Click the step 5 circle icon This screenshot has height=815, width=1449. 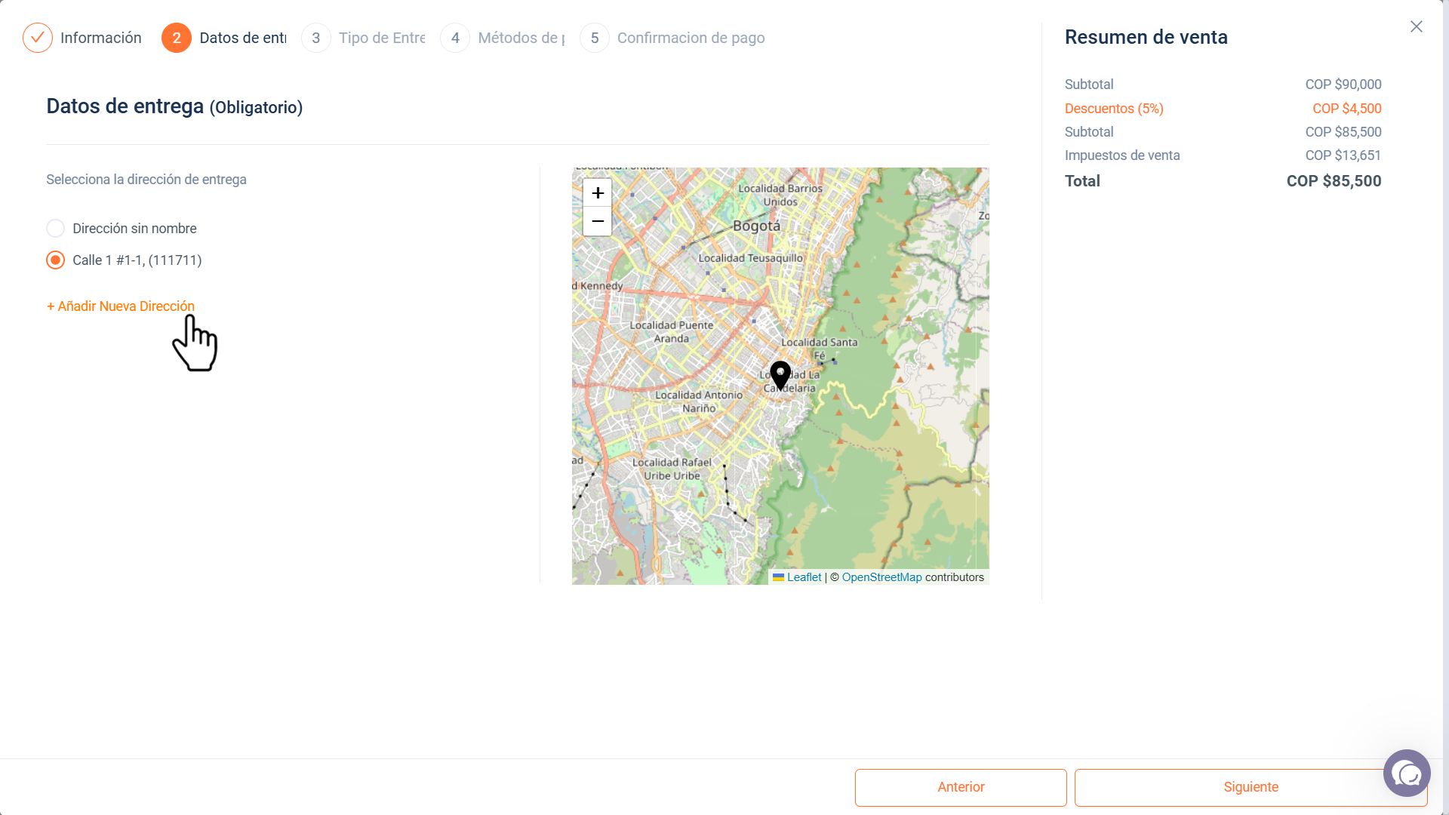[x=595, y=38]
